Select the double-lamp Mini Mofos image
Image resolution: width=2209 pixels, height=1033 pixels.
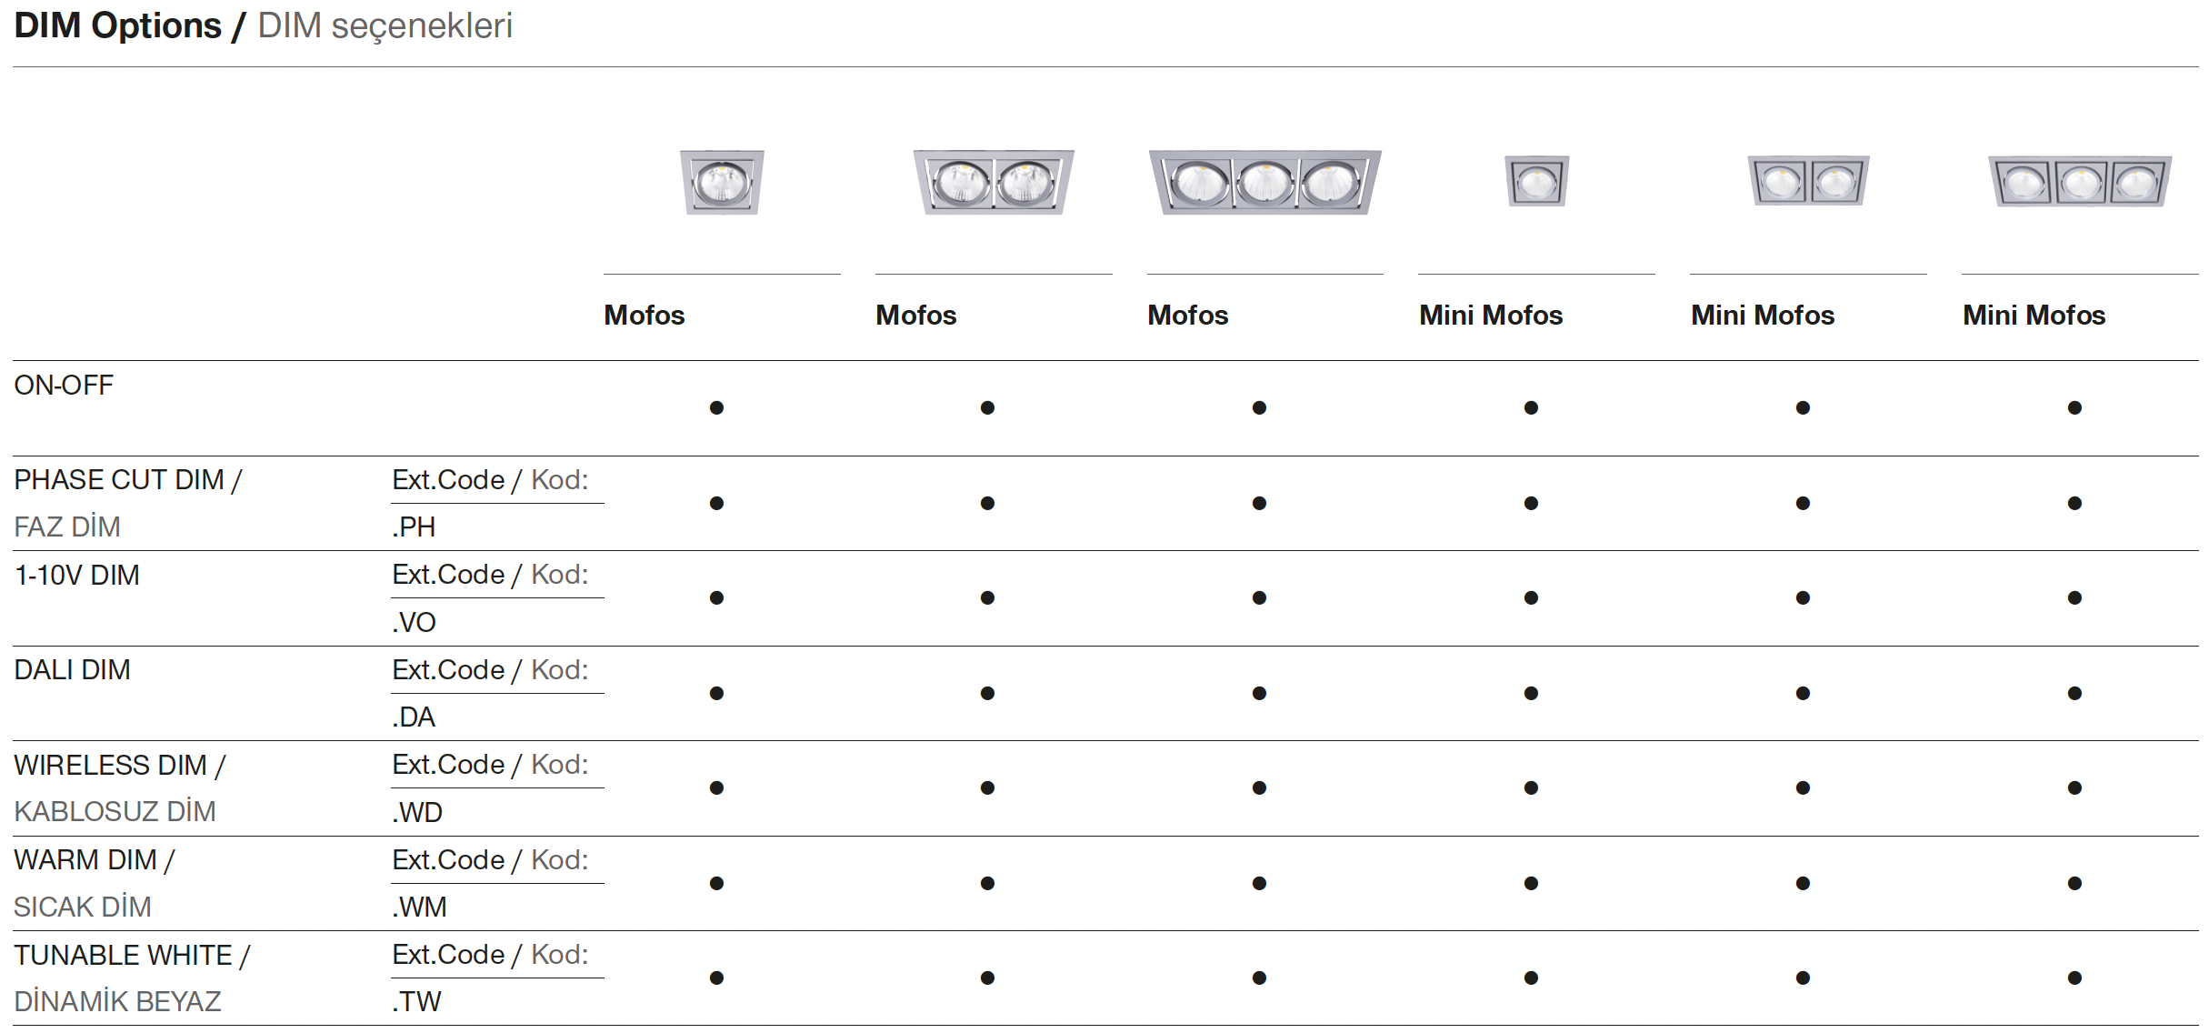point(1808,181)
